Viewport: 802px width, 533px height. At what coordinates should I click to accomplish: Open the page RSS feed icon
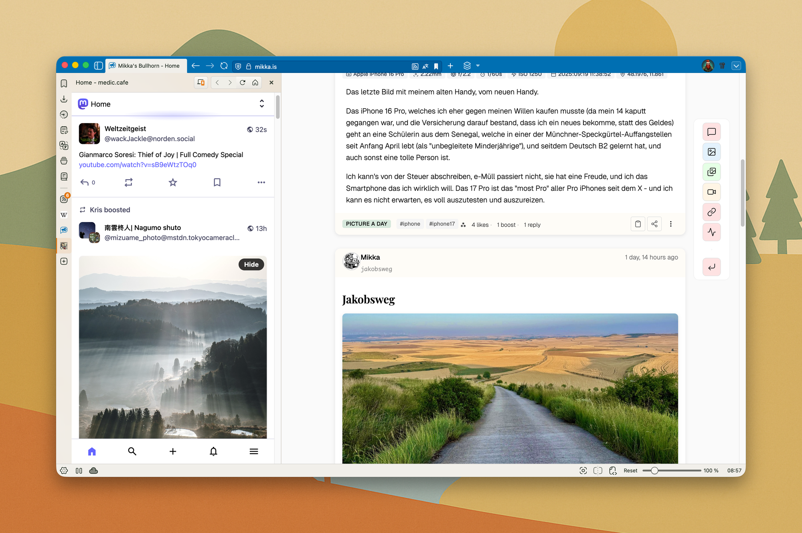coord(415,67)
